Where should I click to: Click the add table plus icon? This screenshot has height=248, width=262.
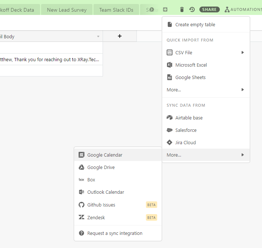pos(165,9)
